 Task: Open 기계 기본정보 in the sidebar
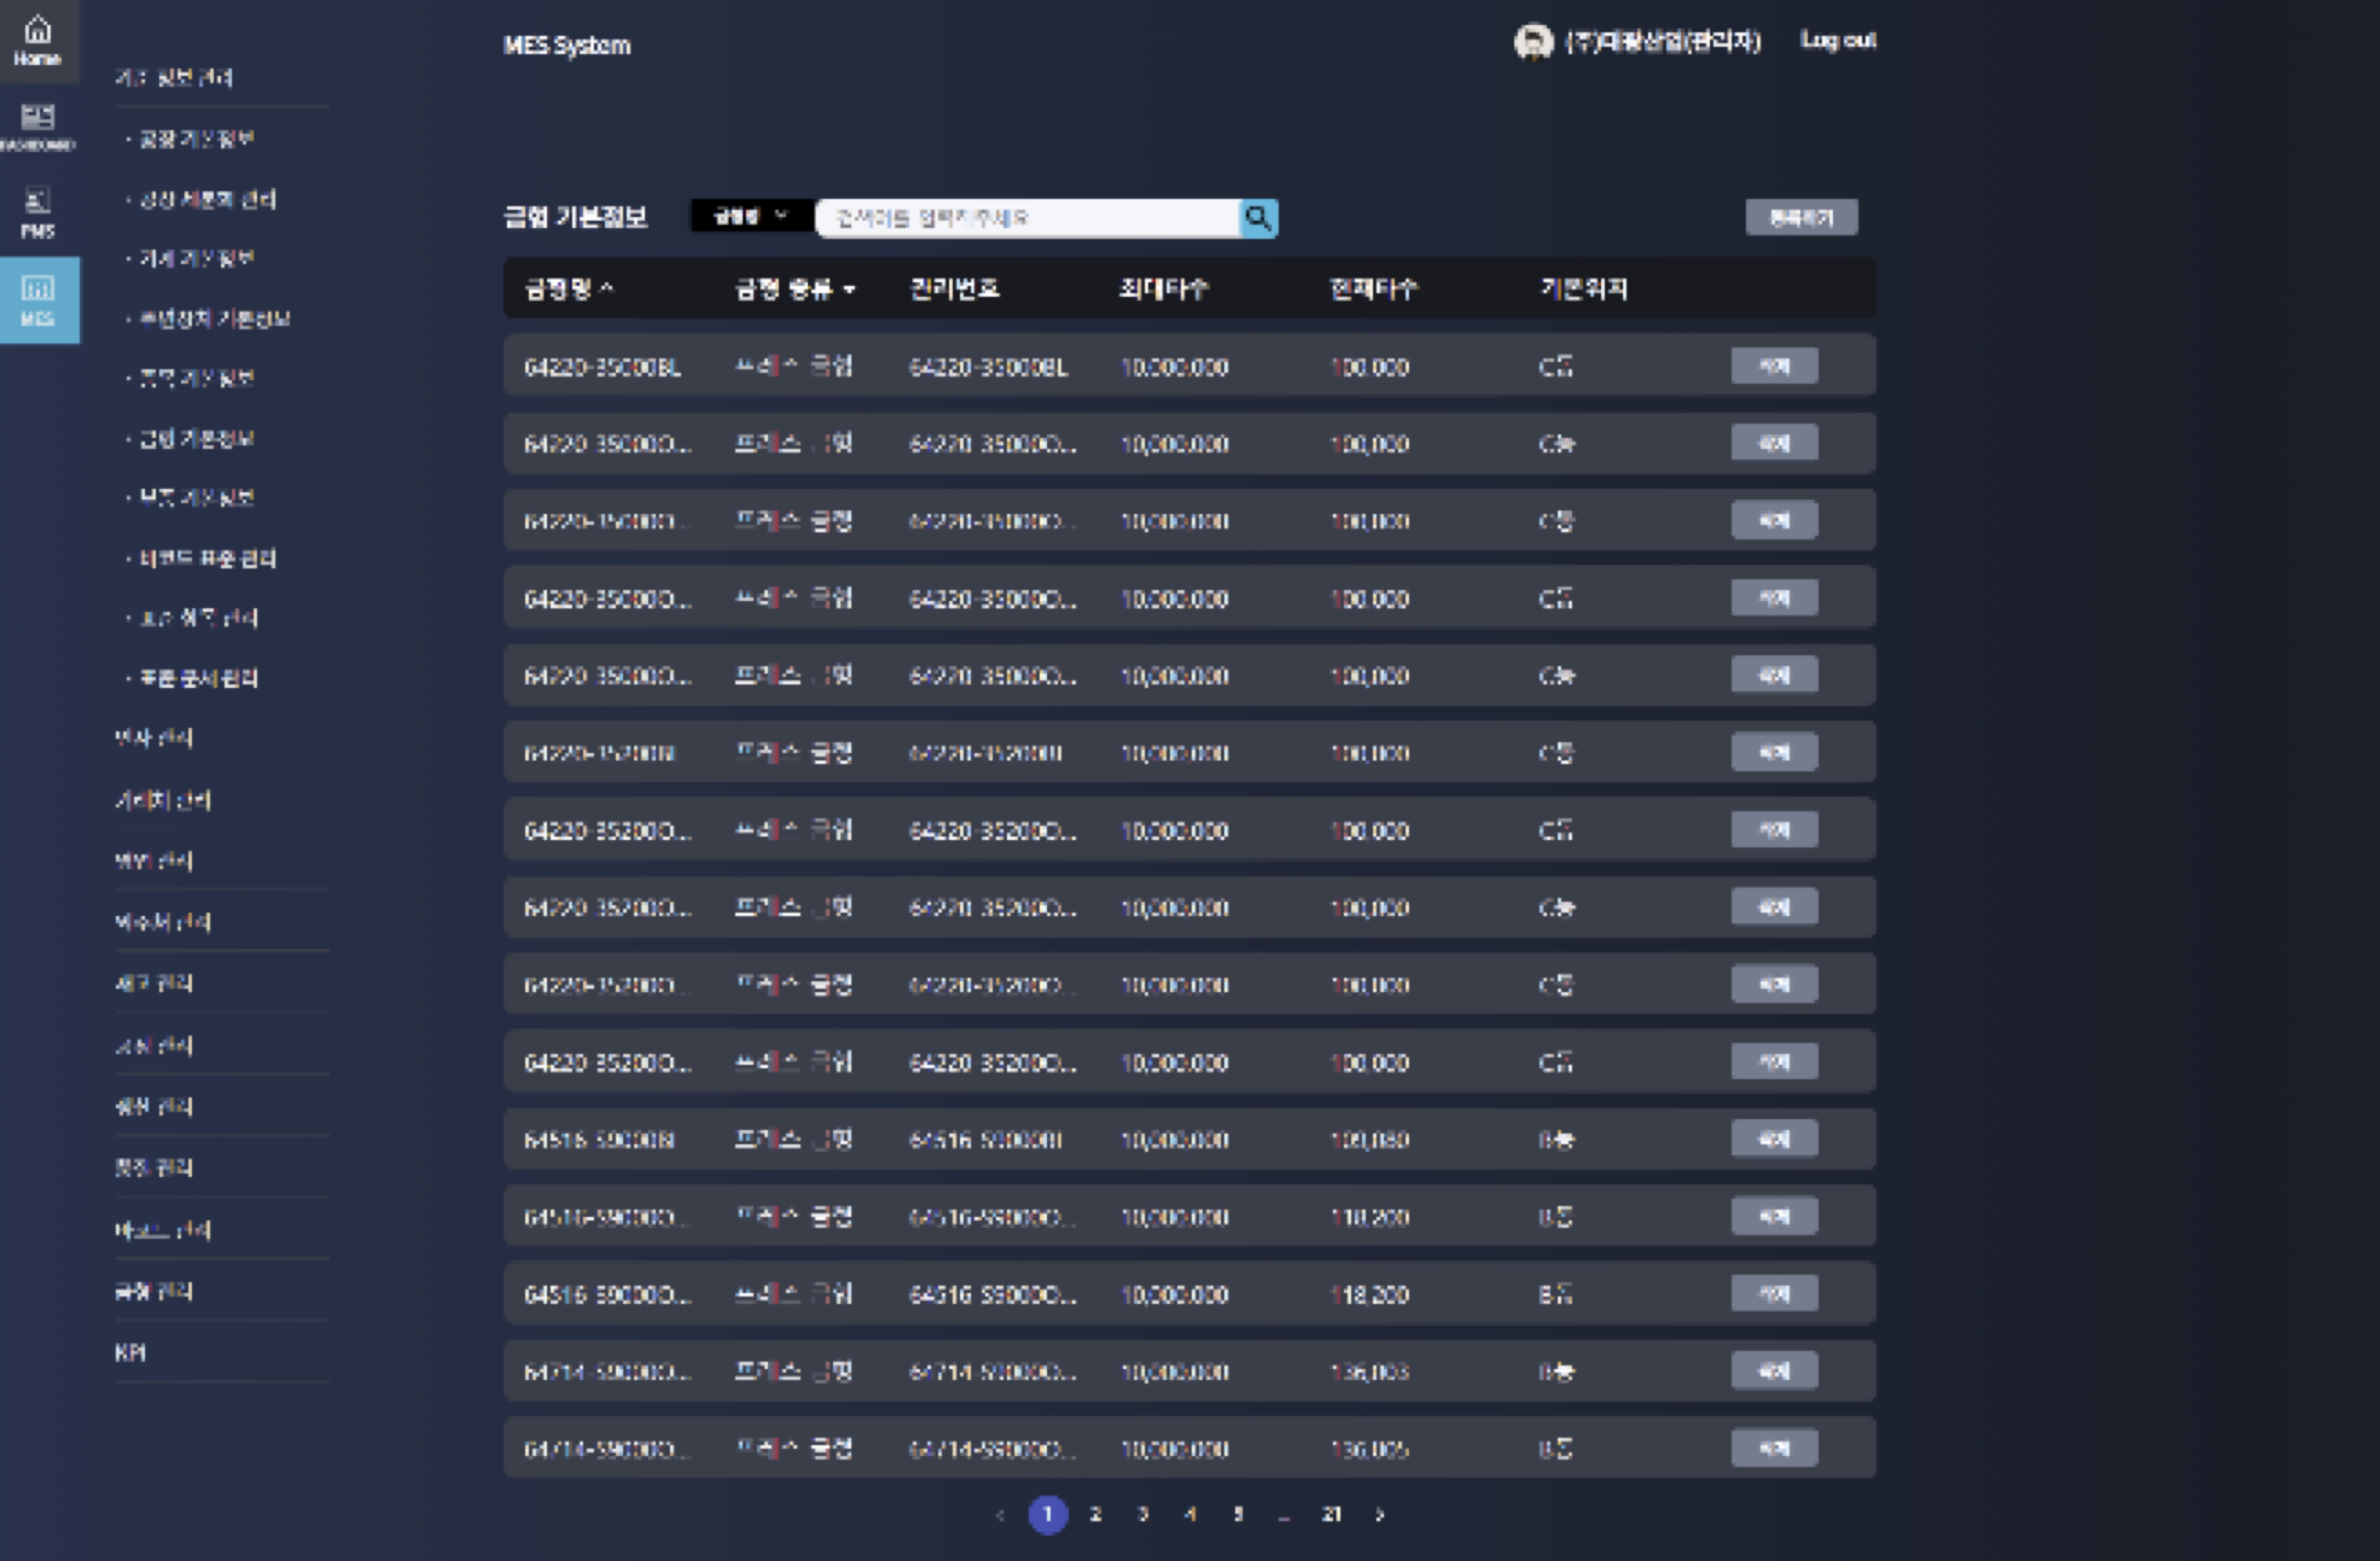point(196,258)
